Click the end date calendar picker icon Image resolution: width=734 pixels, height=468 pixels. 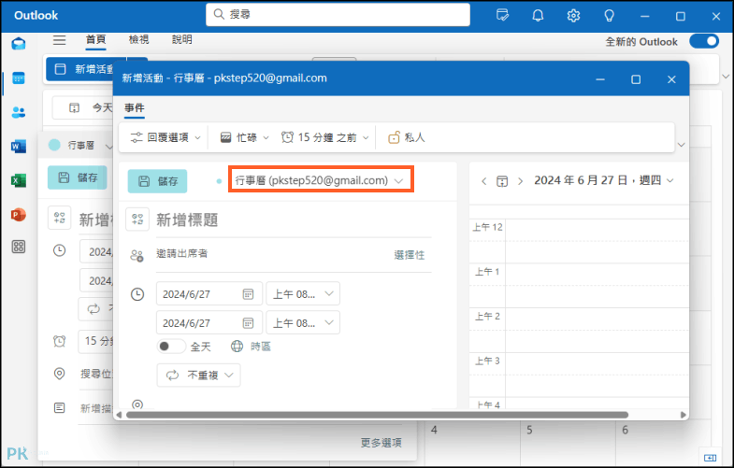[248, 323]
